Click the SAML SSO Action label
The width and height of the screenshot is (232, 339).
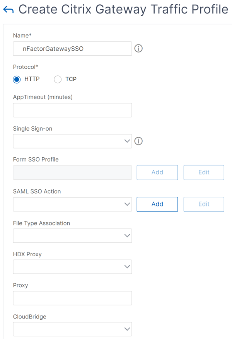coord(37,191)
